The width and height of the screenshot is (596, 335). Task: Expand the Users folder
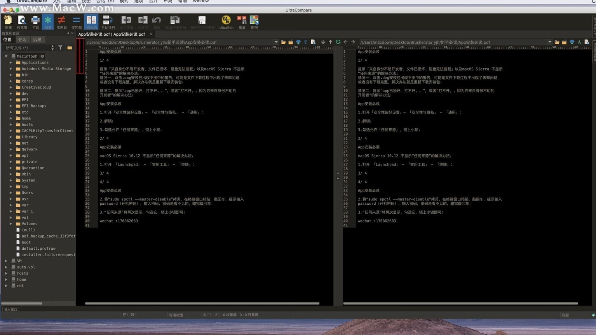coord(11,193)
